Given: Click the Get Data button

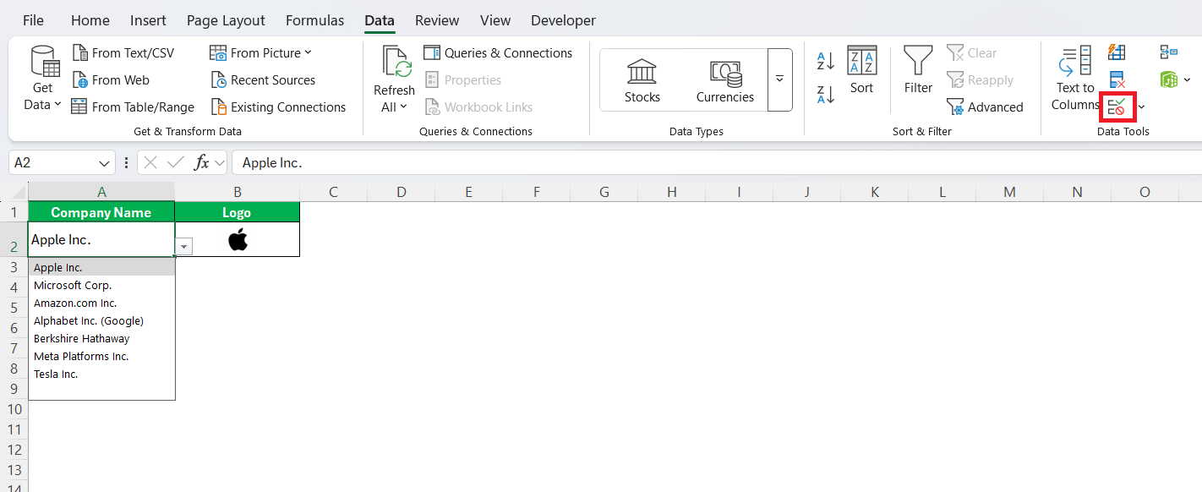Looking at the screenshot, I should 43,78.
